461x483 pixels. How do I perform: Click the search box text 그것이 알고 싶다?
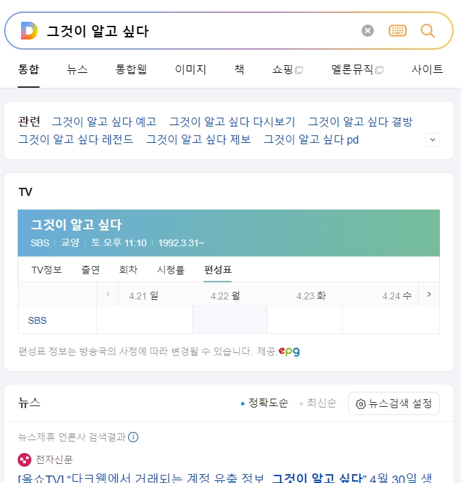tap(98, 31)
